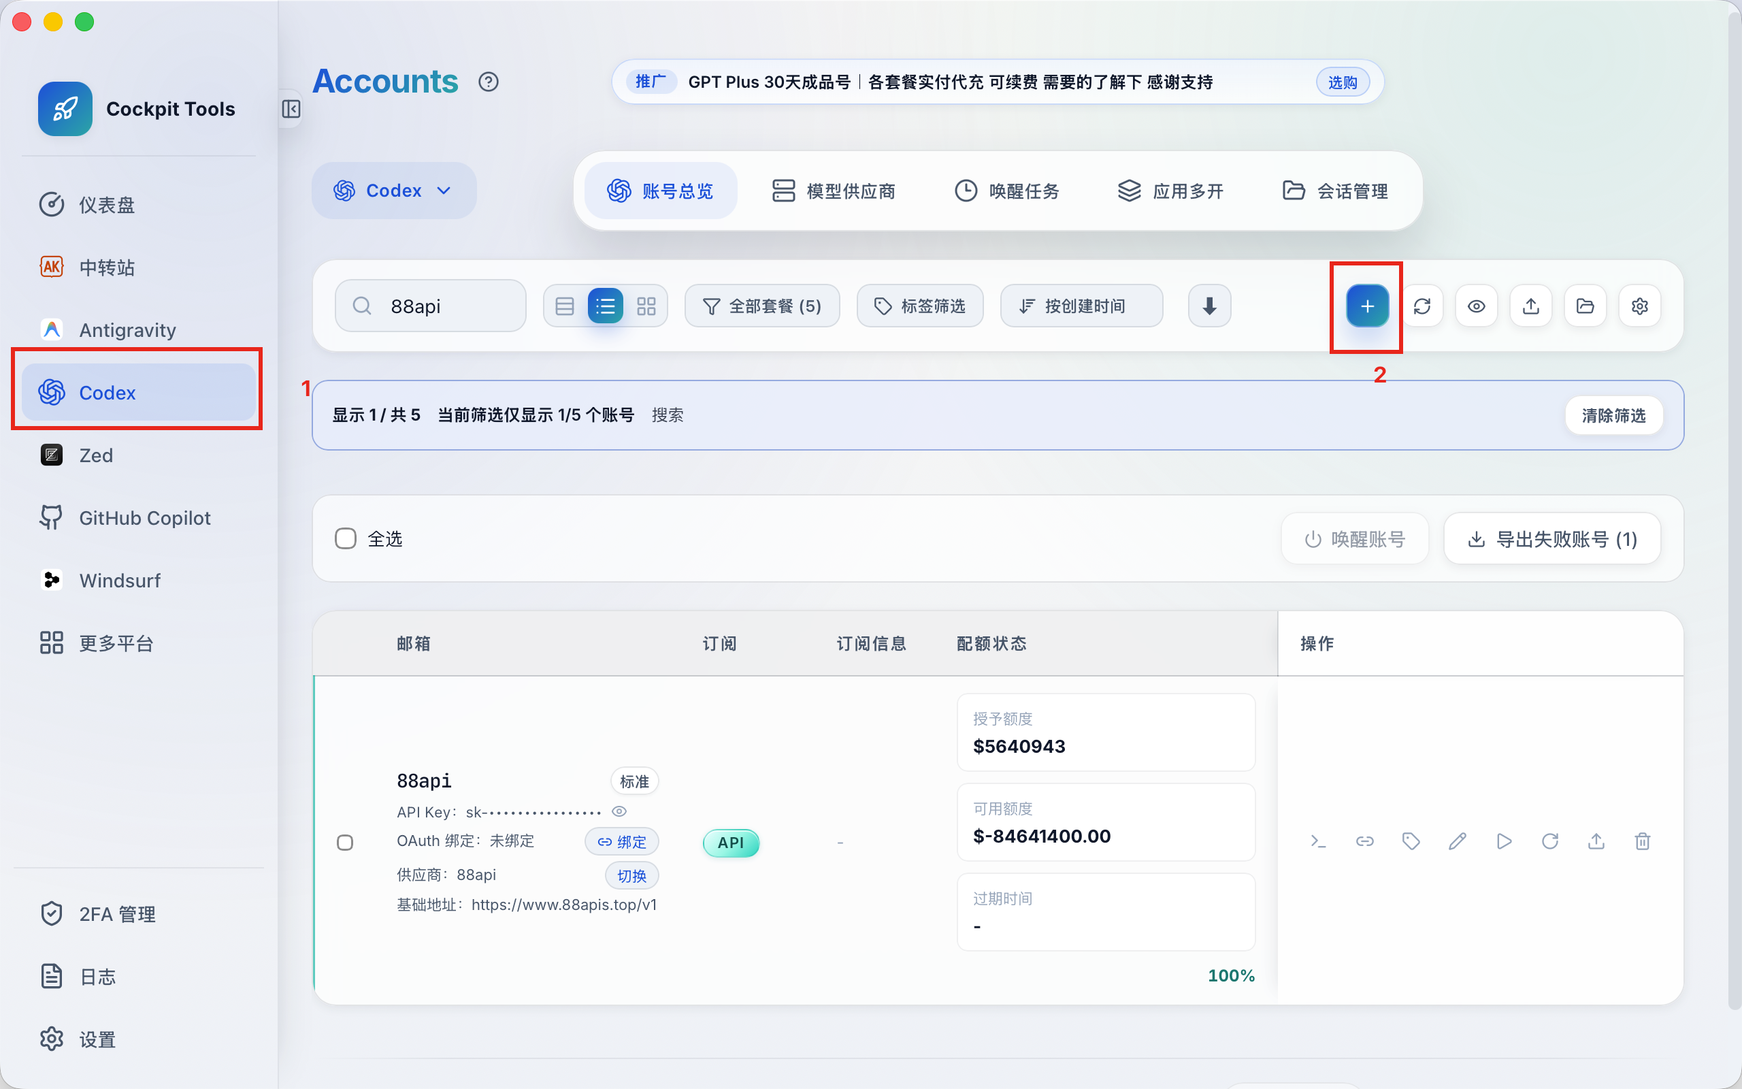
Task: Switch to the 唤醒任务 tab
Action: pos(1007,191)
